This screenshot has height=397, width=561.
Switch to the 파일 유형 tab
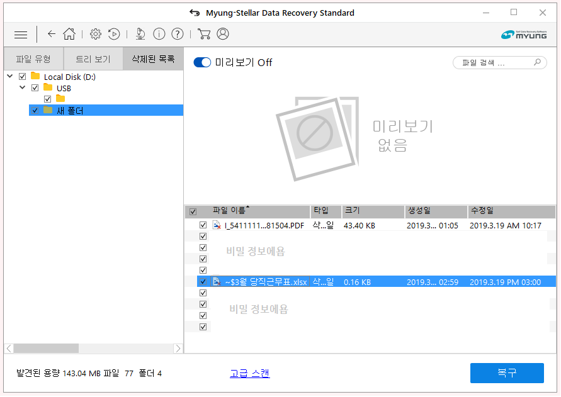[x=33, y=59]
